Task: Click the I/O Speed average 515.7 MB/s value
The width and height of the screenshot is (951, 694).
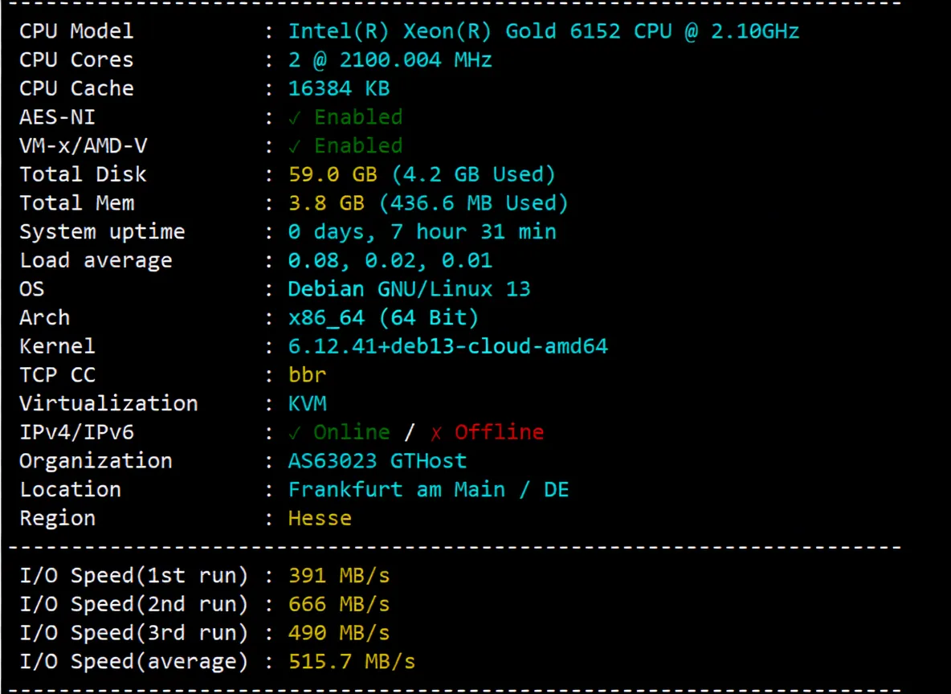Action: click(352, 661)
